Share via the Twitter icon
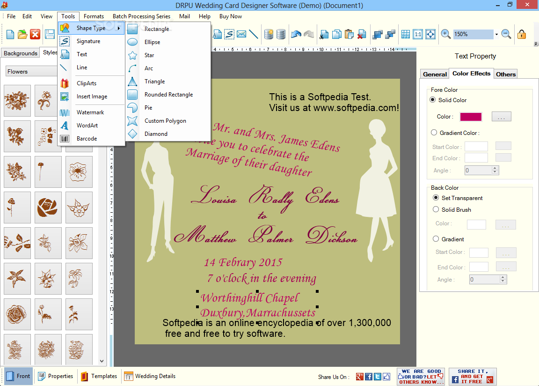This screenshot has width=539, height=386. tap(378, 377)
